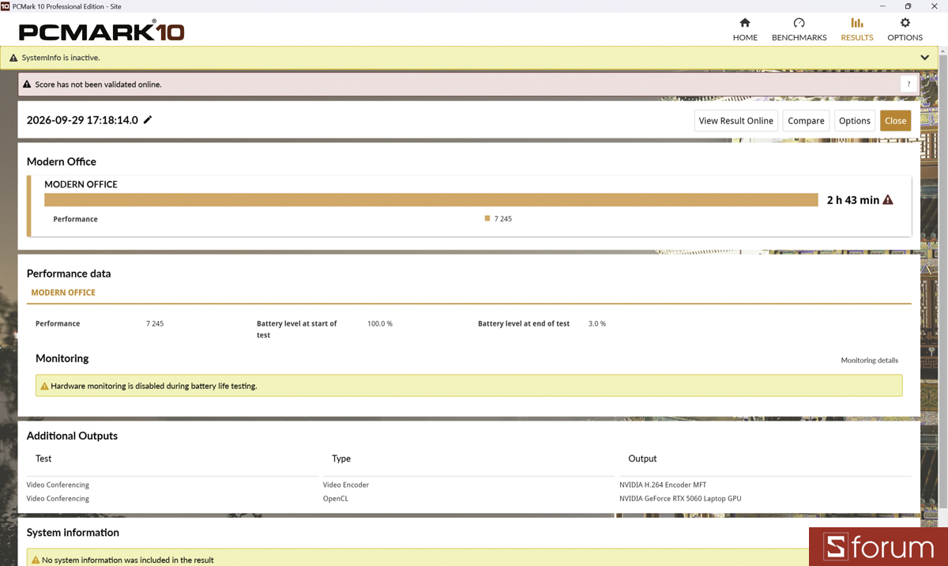Screen dimensions: 948x566
Task: Click the battery time warning triangle
Action: pyautogui.click(x=888, y=200)
